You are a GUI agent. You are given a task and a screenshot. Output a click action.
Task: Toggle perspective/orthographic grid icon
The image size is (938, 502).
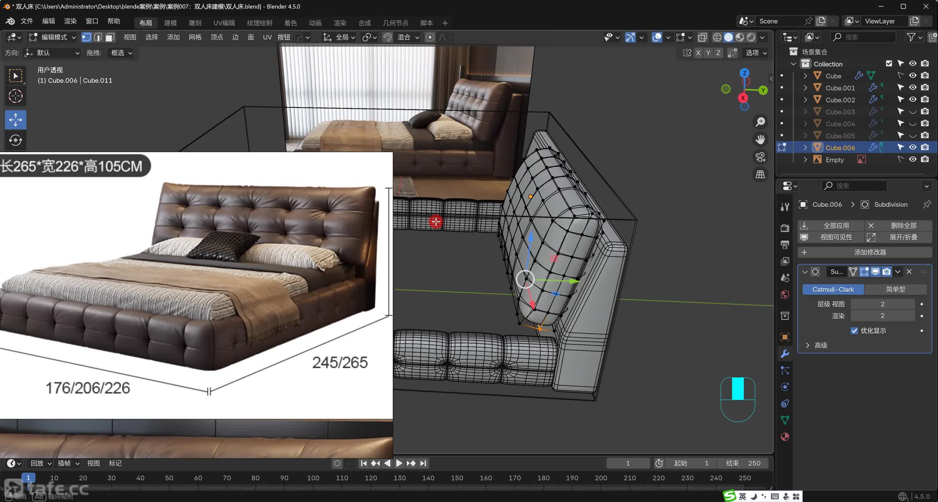click(x=760, y=174)
